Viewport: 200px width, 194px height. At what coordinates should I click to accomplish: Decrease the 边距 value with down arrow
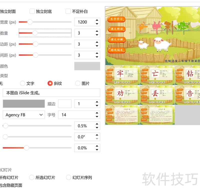97,46
